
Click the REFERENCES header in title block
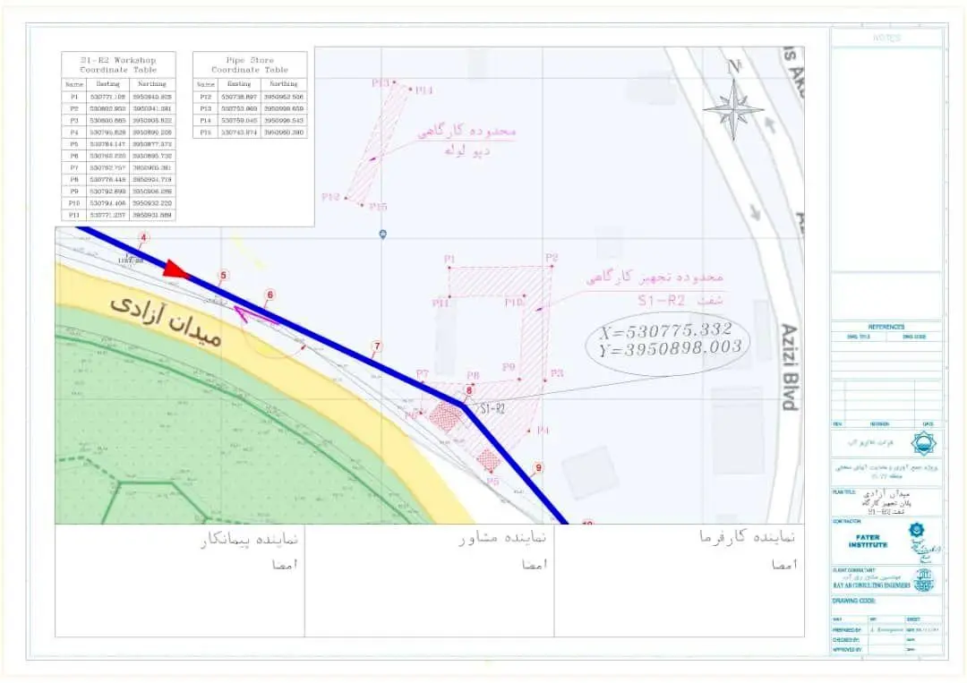pos(886,327)
